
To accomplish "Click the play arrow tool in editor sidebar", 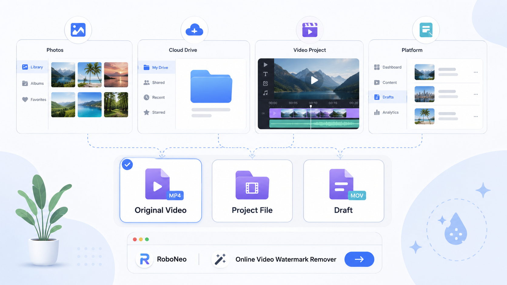I will tap(266, 65).
